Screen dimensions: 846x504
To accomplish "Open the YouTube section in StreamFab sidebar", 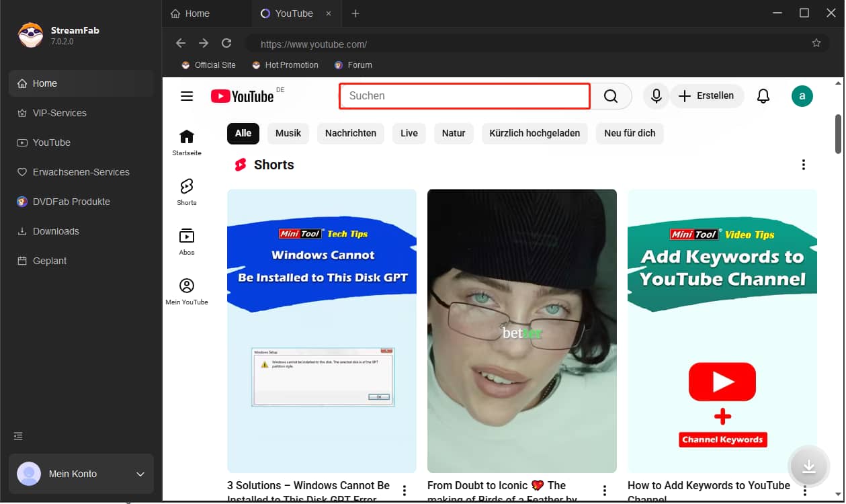I will coord(50,142).
